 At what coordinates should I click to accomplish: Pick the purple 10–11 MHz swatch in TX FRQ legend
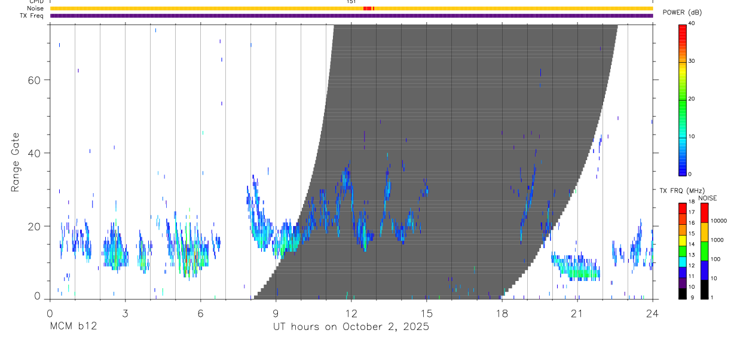[682, 283]
